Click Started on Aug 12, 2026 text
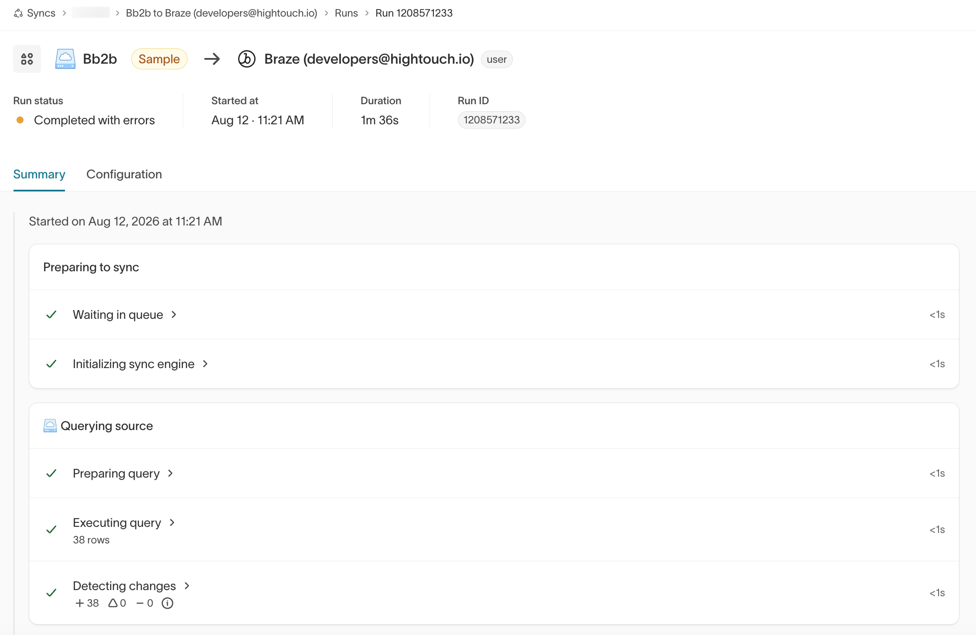 pyautogui.click(x=126, y=221)
